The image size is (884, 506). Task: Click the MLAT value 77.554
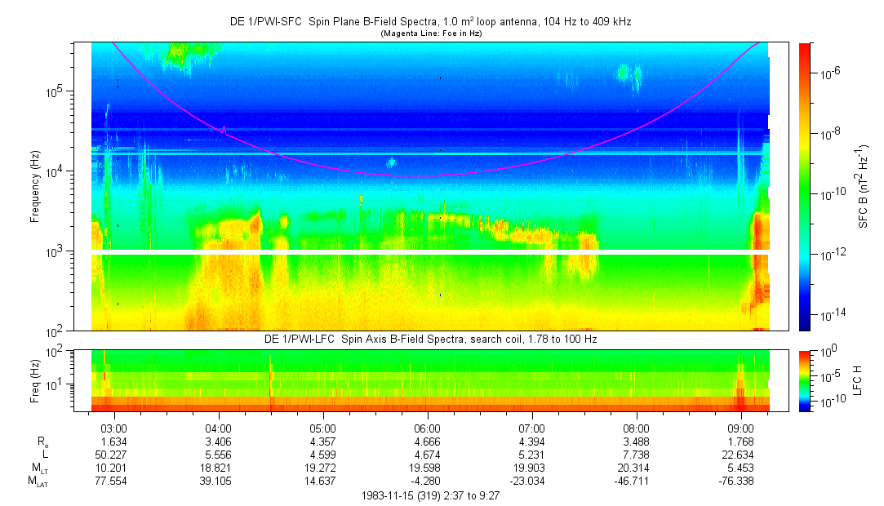pos(113,482)
